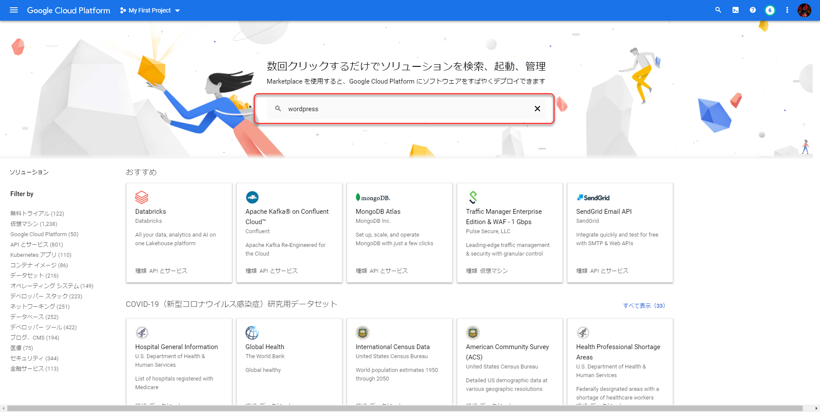Select Global Health dataset card

click(289, 361)
